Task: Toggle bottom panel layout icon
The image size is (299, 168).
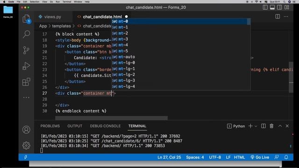Action: click(x=272, y=7)
